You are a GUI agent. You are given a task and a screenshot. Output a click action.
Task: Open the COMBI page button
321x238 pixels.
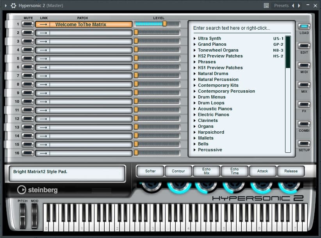[304, 124]
